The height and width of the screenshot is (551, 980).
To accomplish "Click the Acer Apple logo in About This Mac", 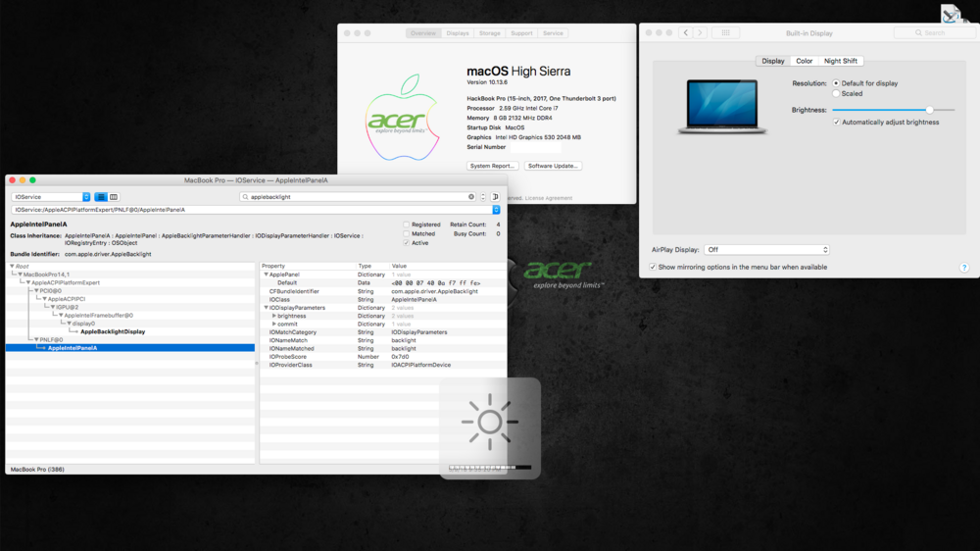I will pos(402,118).
